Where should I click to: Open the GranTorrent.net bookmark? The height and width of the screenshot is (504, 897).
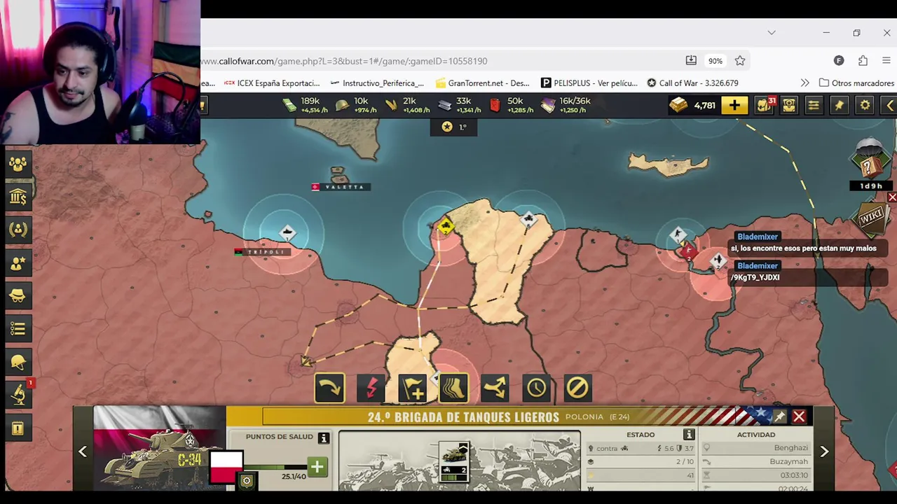(x=482, y=83)
